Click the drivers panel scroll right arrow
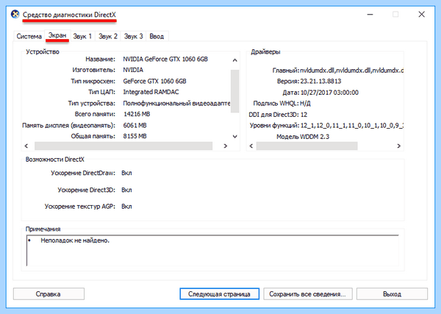 click(x=398, y=146)
